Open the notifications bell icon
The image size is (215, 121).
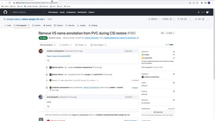199,12
